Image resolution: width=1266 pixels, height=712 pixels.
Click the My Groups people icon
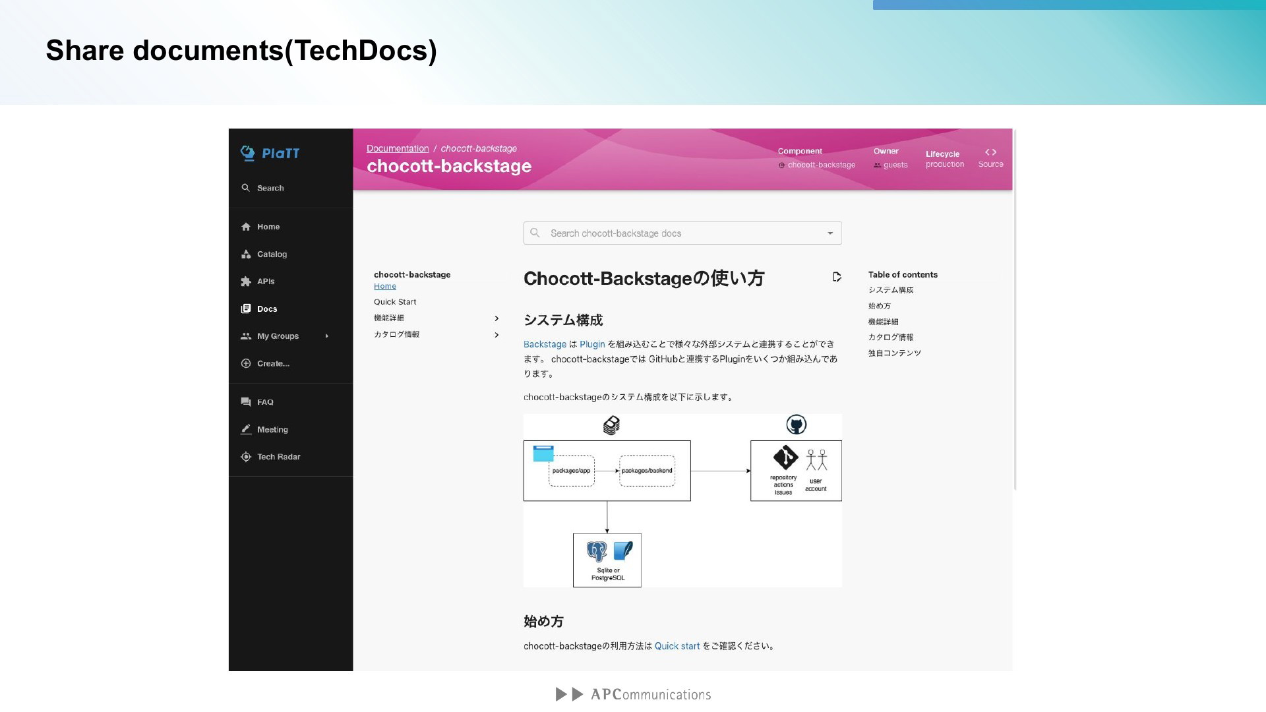(246, 336)
